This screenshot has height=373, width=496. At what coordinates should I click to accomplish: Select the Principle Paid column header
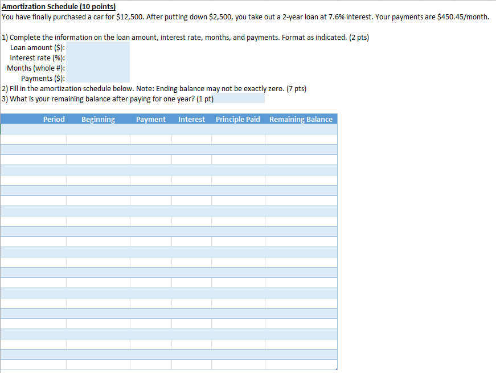pyautogui.click(x=238, y=119)
